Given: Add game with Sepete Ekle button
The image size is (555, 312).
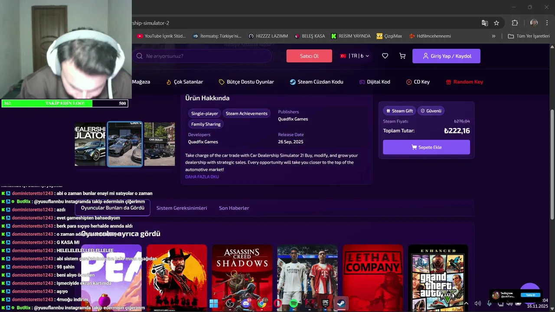Looking at the screenshot, I should click(426, 147).
